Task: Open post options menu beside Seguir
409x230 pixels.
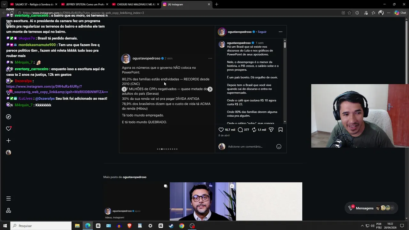Action: 281,32
